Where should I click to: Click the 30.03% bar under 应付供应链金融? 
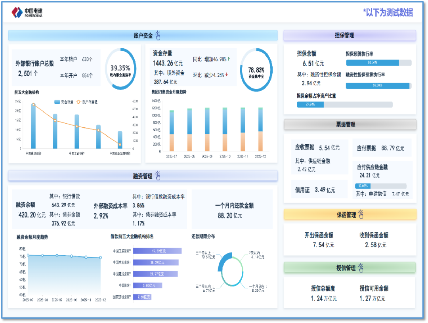pyautogui.click(x=380, y=186)
